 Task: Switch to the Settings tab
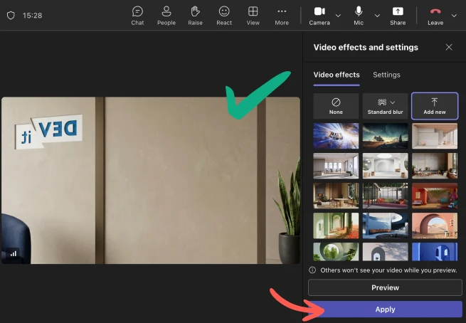[x=386, y=75]
